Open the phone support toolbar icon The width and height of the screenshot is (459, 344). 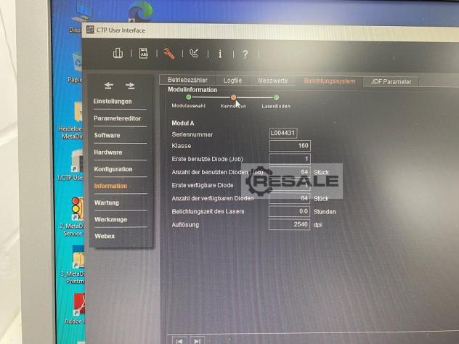194,54
